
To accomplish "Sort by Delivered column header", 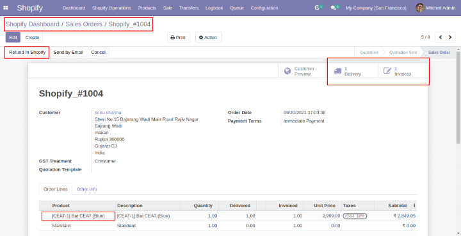I will point(240,206).
